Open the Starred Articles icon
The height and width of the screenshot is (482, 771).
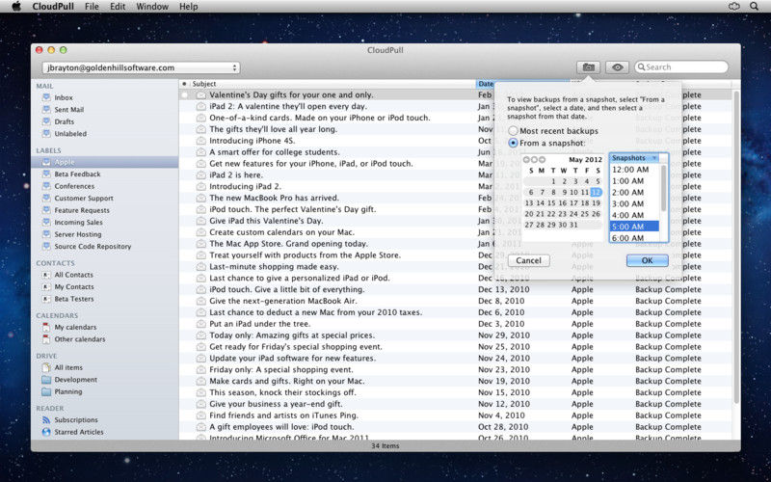coord(46,432)
